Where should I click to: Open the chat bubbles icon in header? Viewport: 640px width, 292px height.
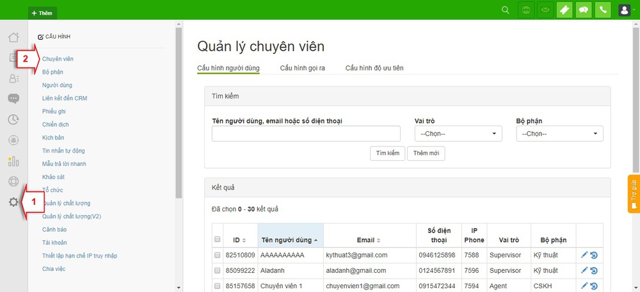click(584, 10)
